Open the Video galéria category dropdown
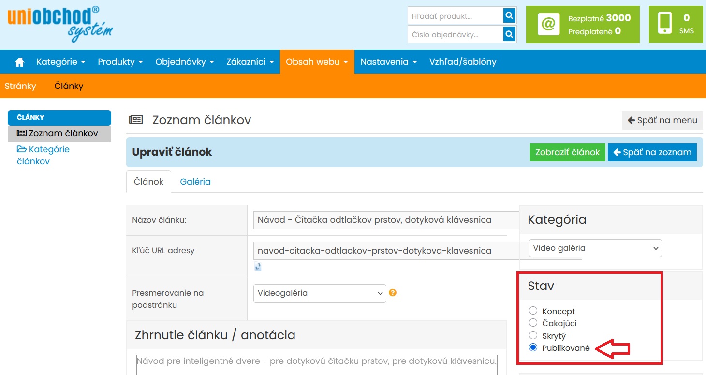This screenshot has width=706, height=375. click(x=595, y=248)
